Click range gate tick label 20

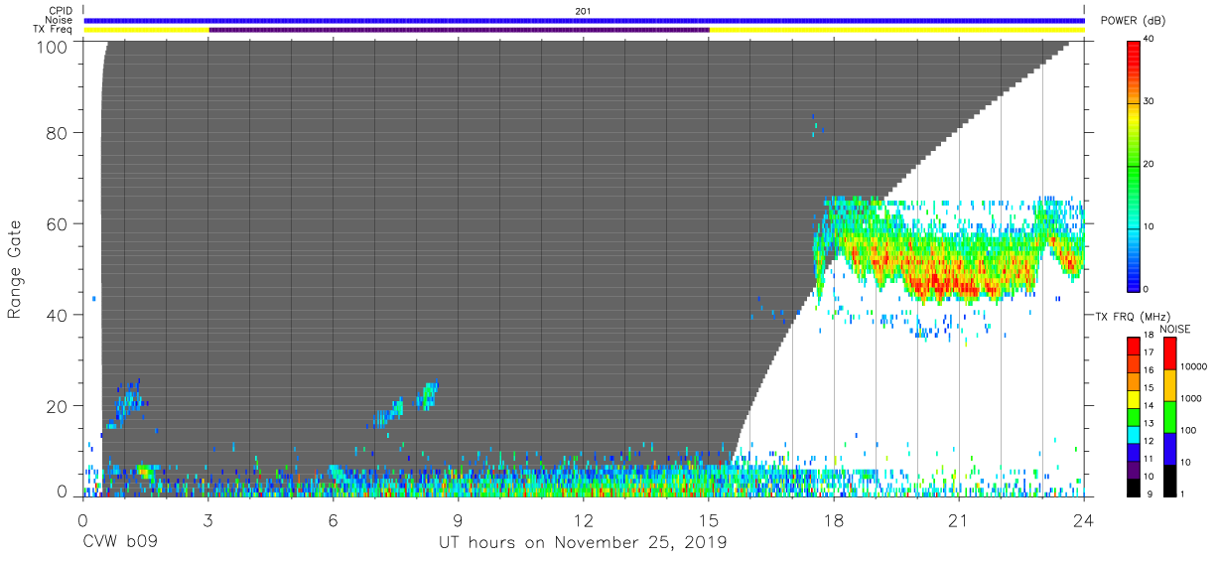tap(57, 406)
